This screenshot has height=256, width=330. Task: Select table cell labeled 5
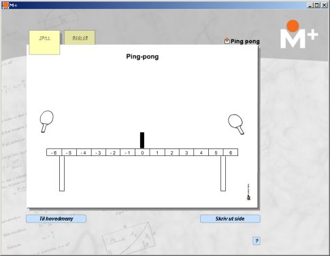[x=216, y=153]
